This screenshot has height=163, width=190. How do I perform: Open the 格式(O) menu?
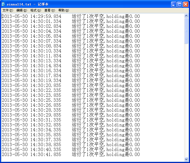tap(36, 10)
